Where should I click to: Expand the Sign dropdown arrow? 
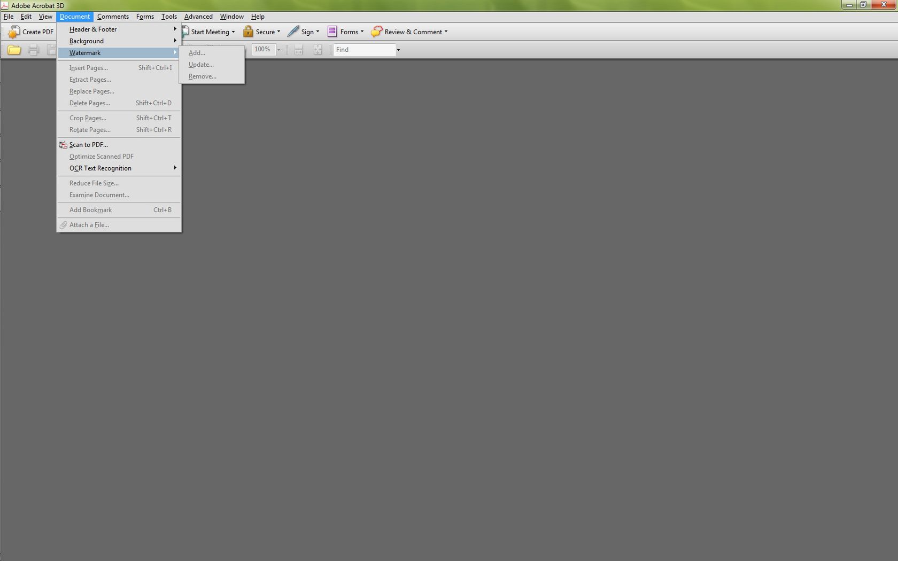coord(318,32)
